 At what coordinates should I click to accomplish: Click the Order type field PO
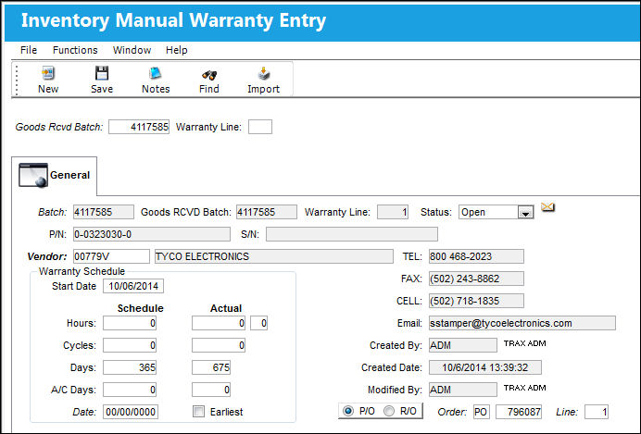click(481, 412)
